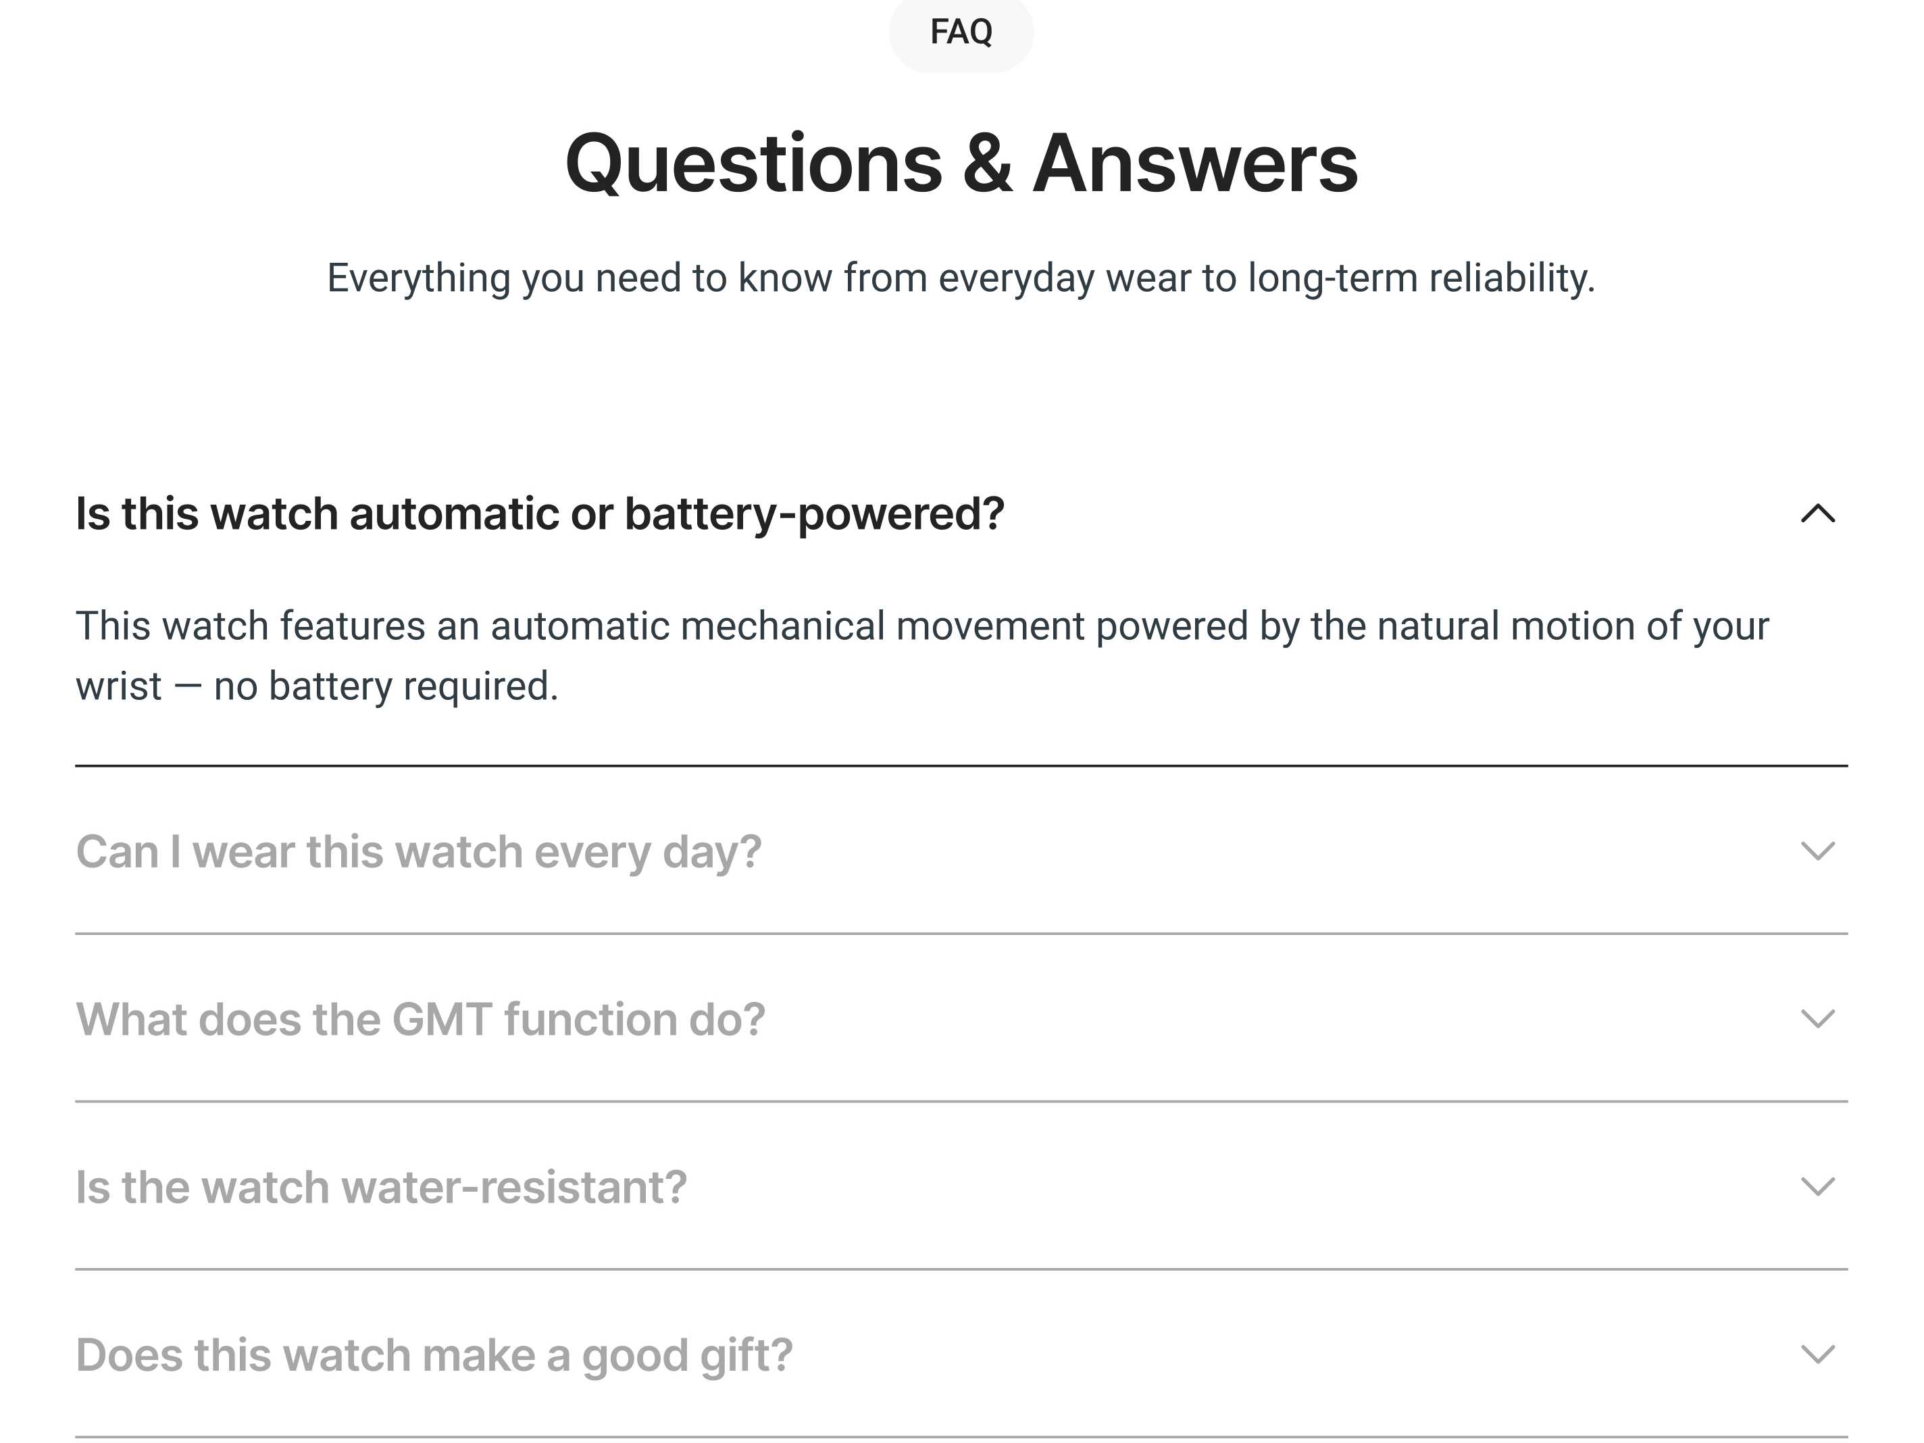
Task: Click "long-term reliability" in the subtitle
Action: click(1421, 278)
